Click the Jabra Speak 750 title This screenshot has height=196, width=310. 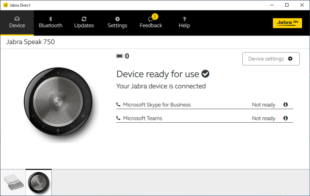(x=30, y=42)
